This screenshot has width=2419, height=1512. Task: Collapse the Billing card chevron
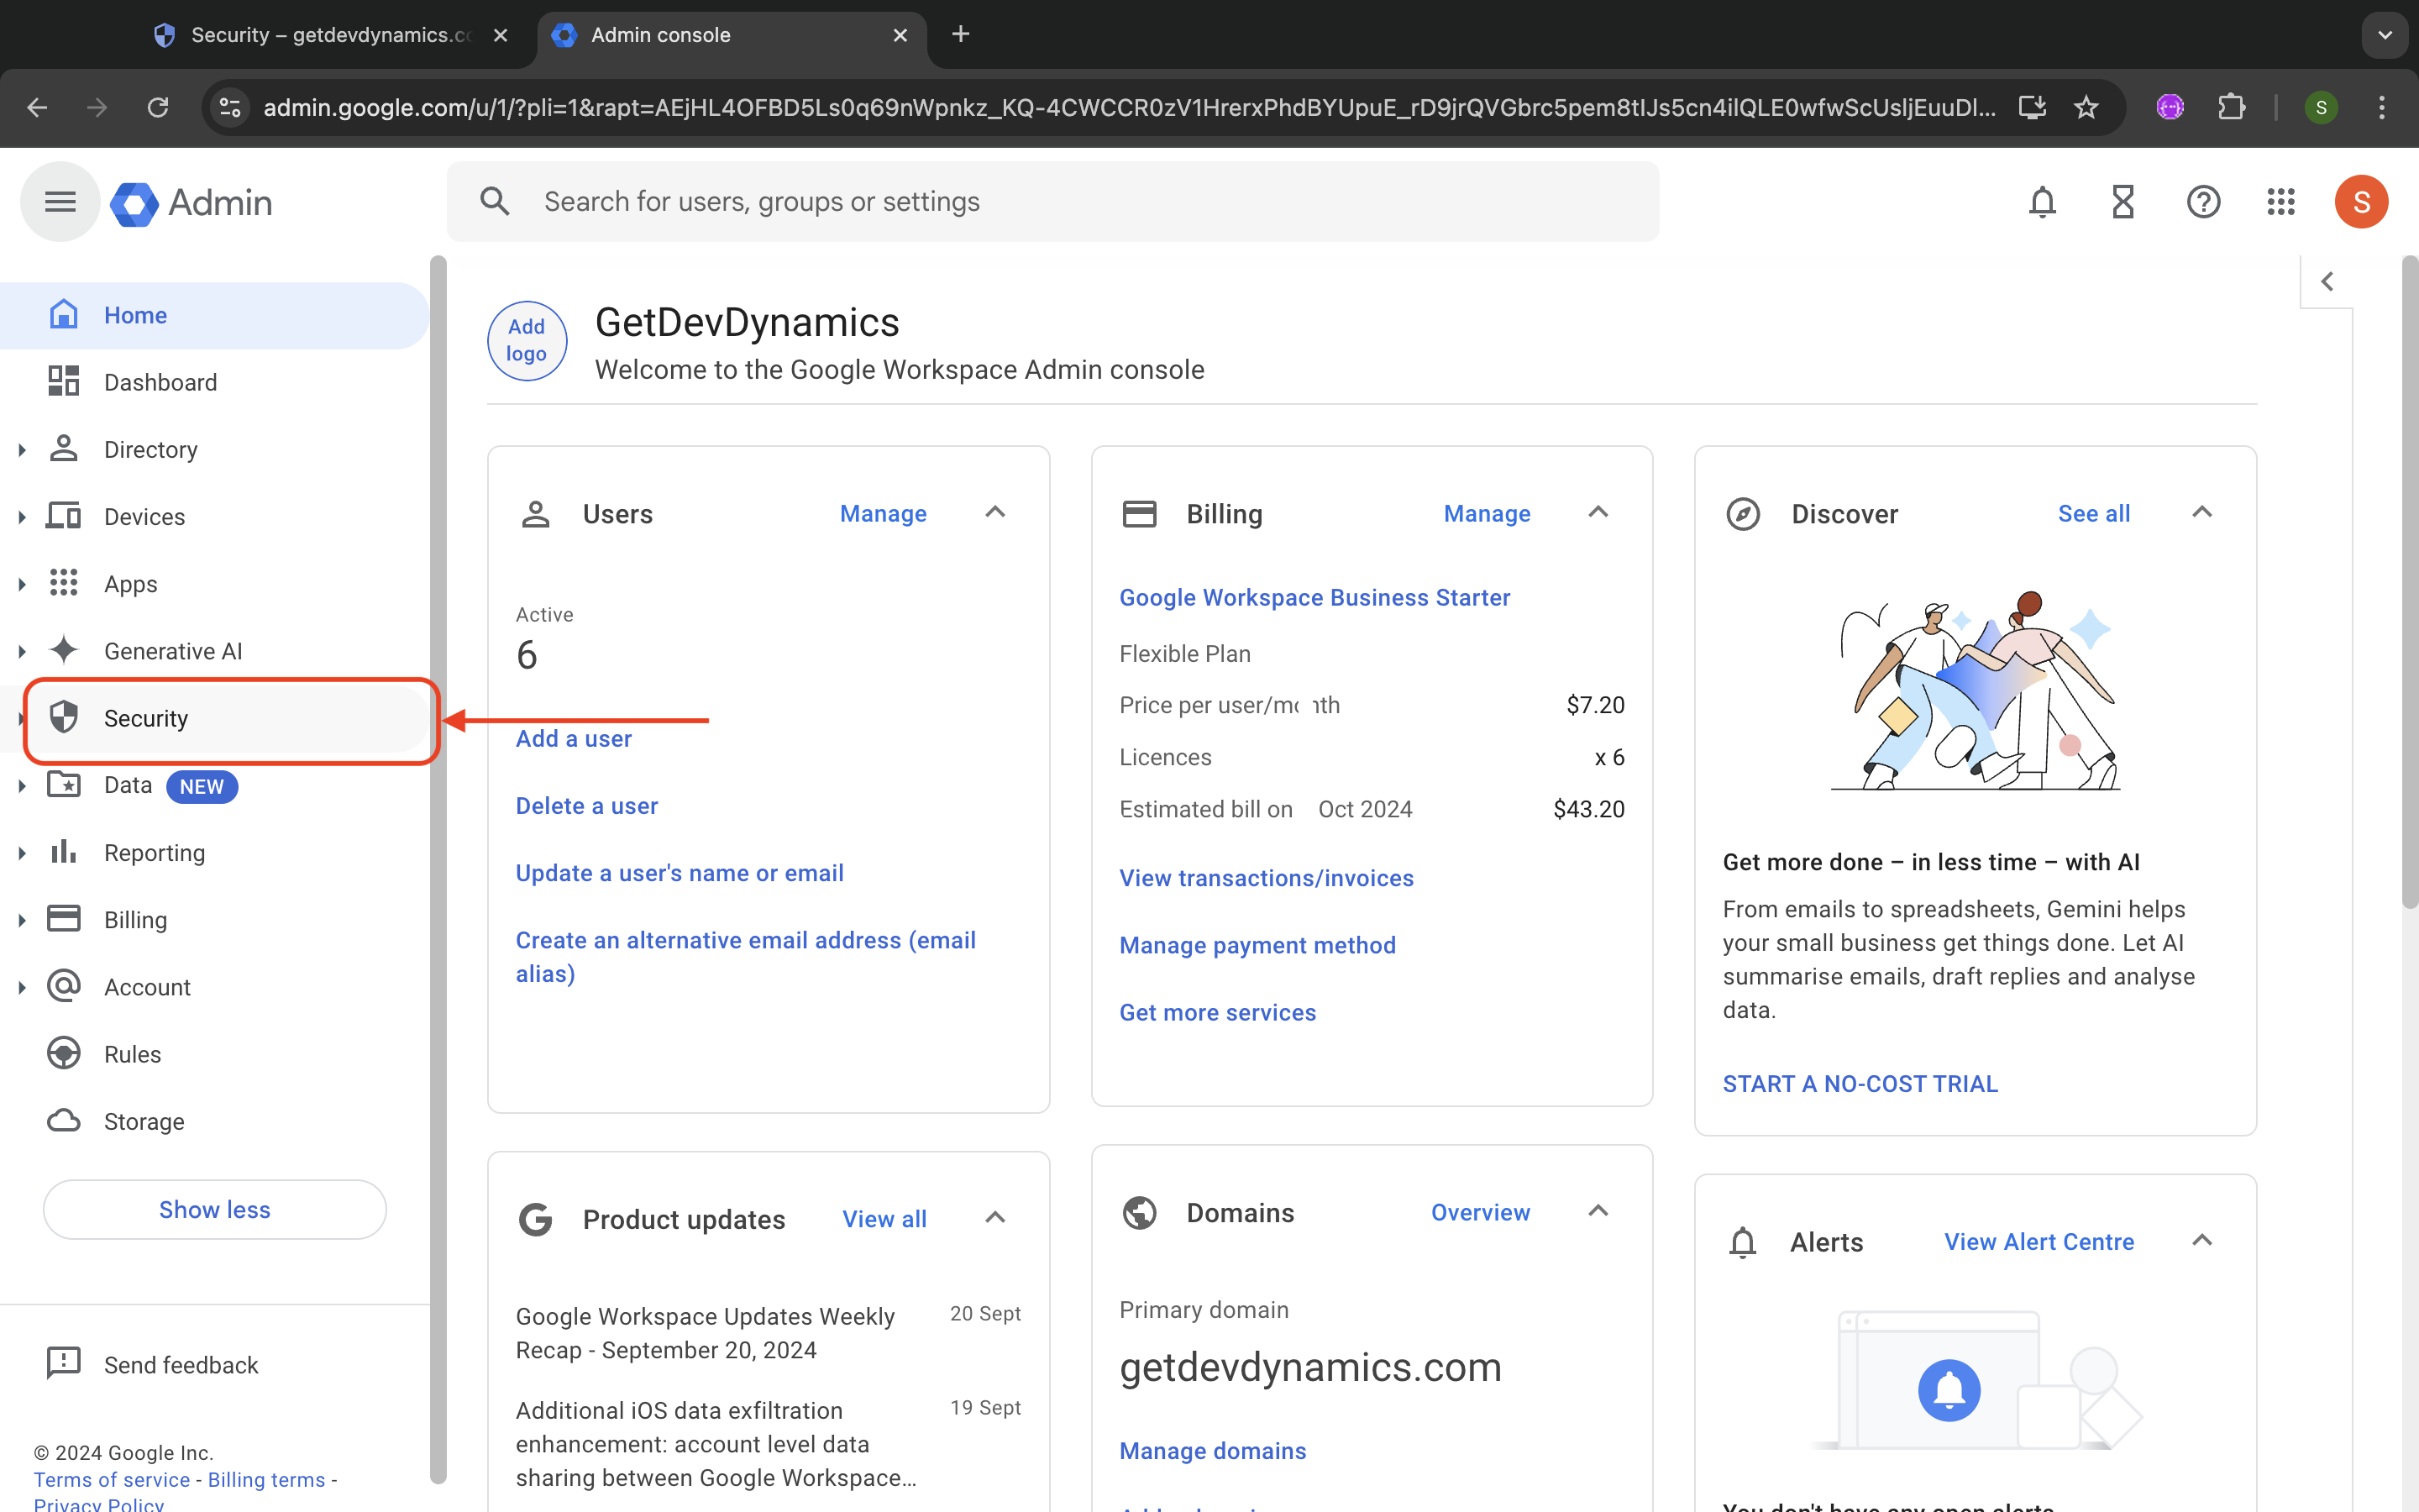[1598, 513]
